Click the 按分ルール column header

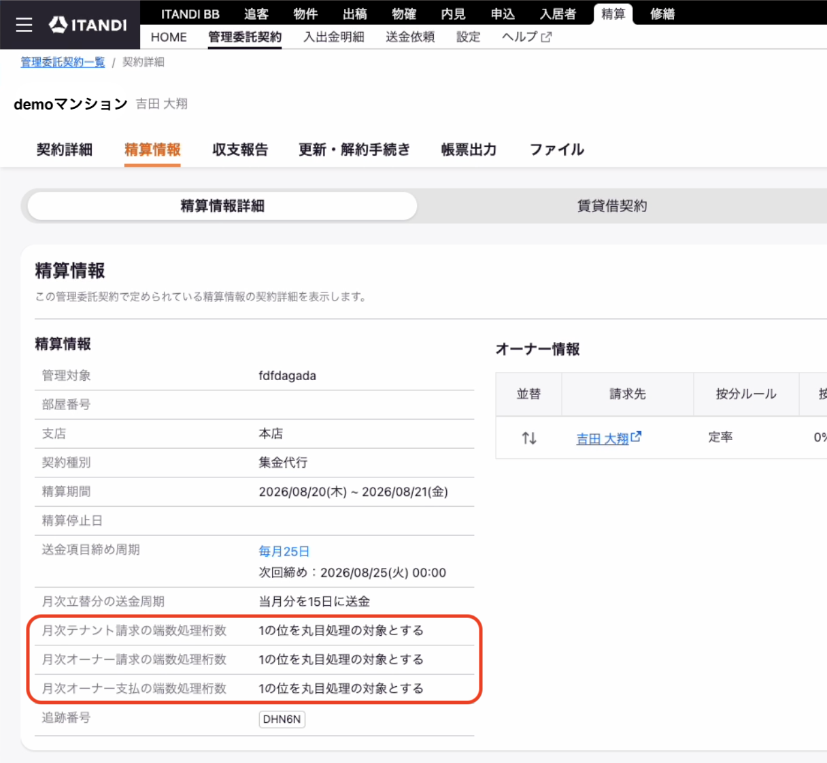[746, 394]
